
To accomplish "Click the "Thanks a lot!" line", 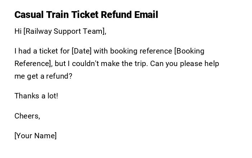I will click(36, 96).
